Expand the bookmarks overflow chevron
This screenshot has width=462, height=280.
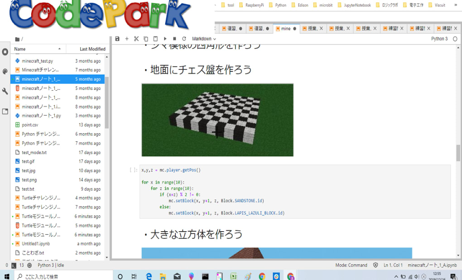tap(454, 5)
